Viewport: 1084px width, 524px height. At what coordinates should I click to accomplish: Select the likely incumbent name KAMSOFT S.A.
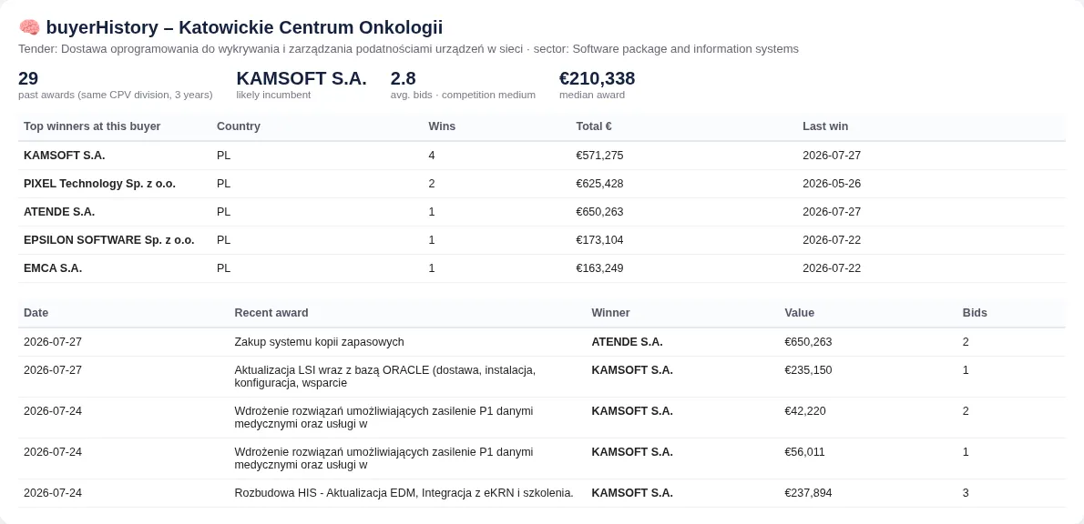click(x=302, y=79)
